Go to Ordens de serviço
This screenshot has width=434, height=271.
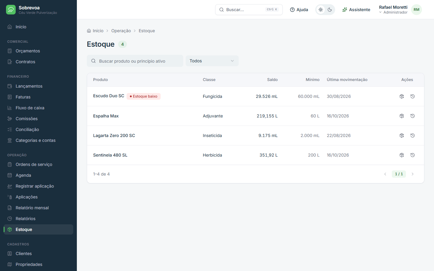pyautogui.click(x=38, y=164)
